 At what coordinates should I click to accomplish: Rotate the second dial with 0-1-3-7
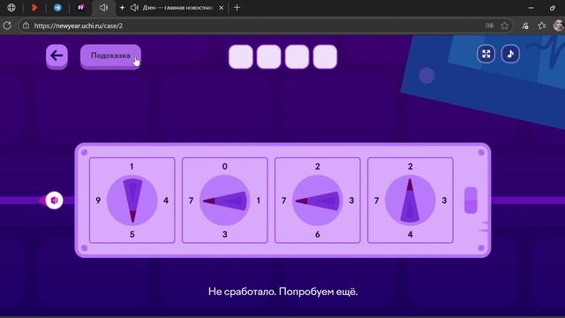(225, 201)
